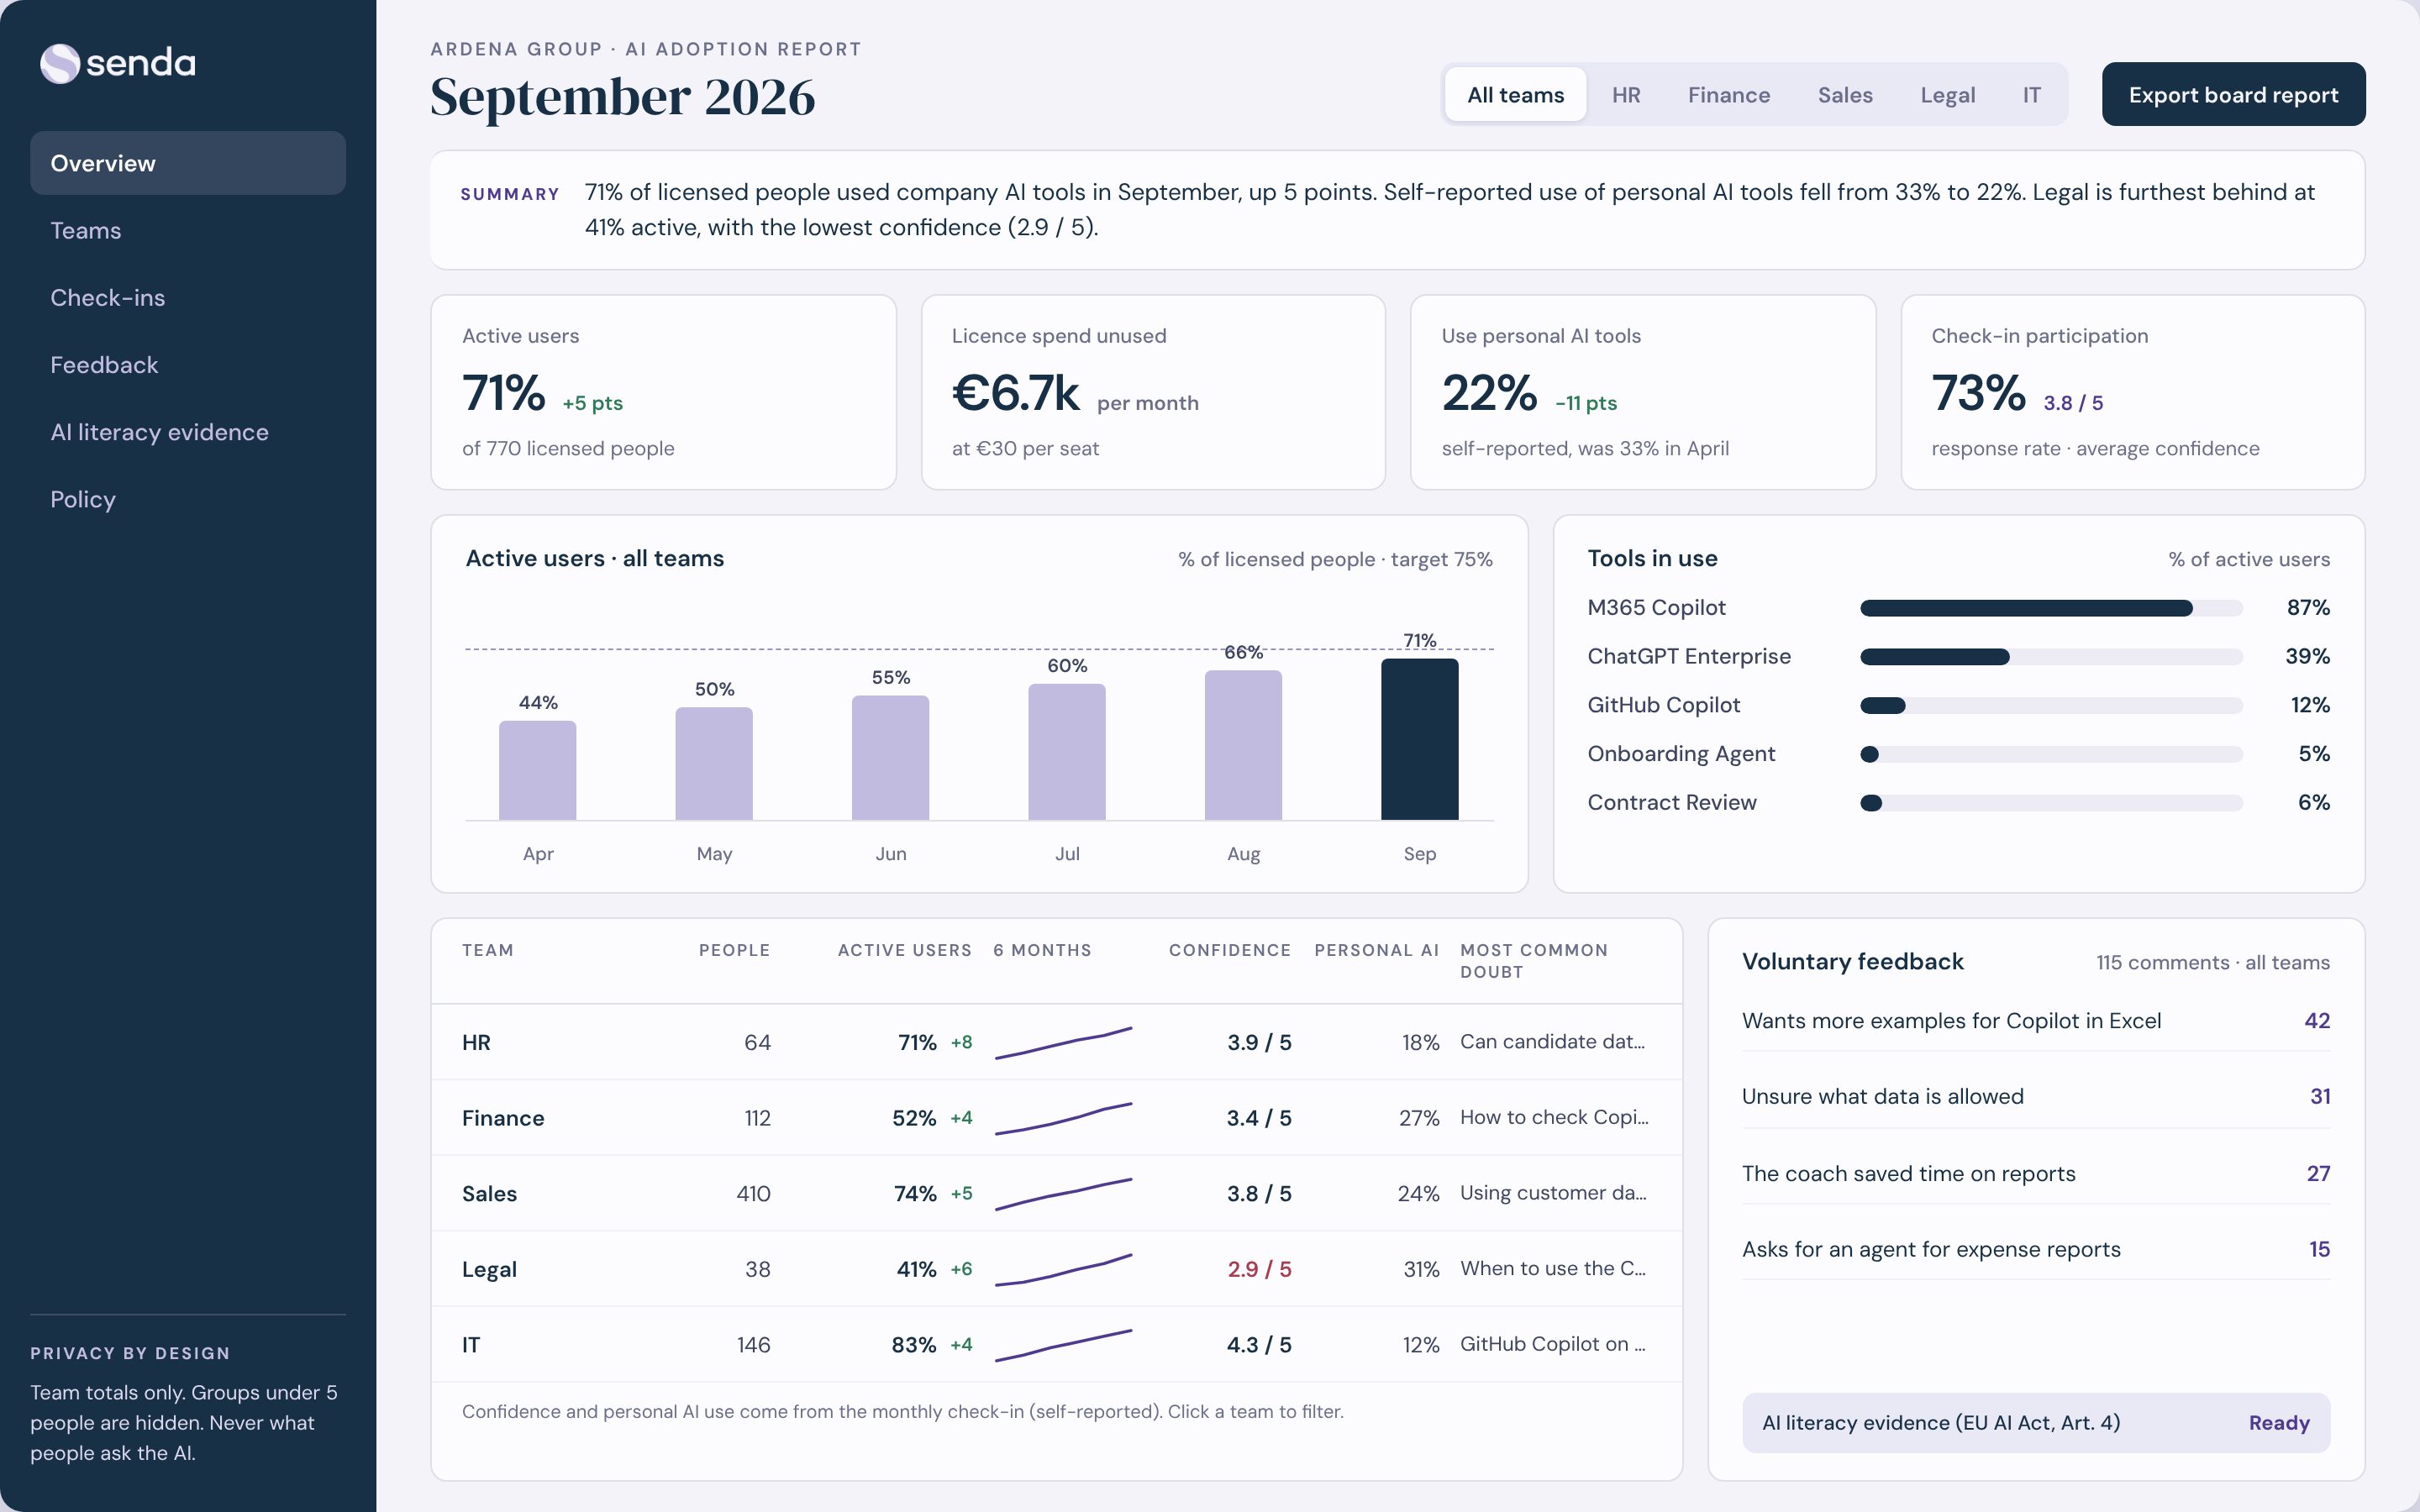2420x1512 pixels.
Task: Click the Confidence column header
Action: [x=1230, y=950]
